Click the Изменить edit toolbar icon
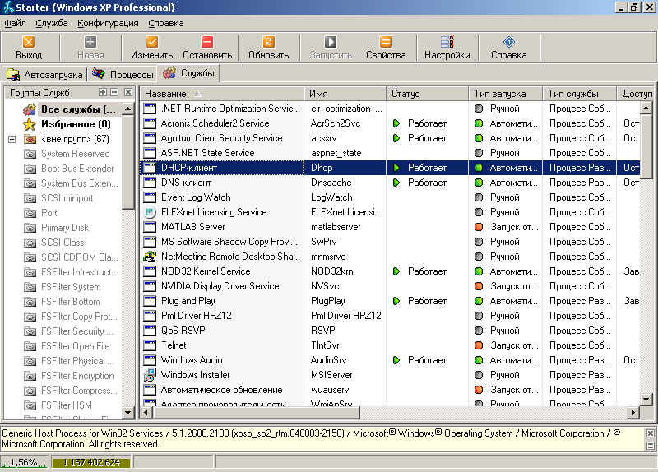This screenshot has width=658, height=472. tap(151, 42)
